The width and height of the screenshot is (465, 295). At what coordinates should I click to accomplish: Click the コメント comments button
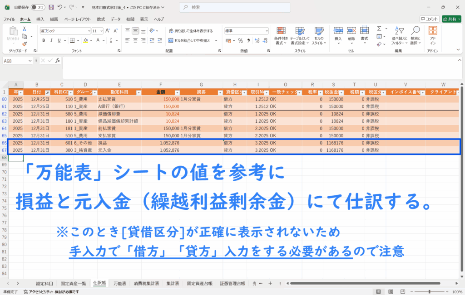pos(429,19)
